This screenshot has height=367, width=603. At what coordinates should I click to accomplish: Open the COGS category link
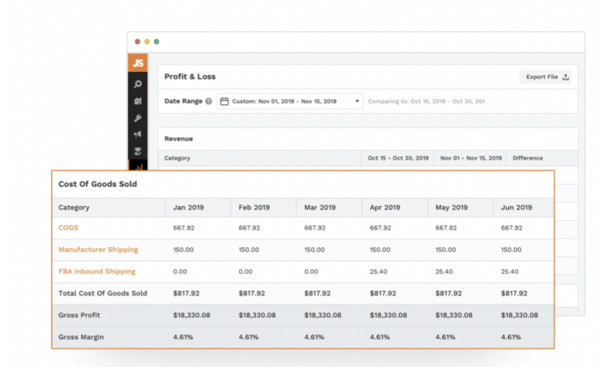68,228
